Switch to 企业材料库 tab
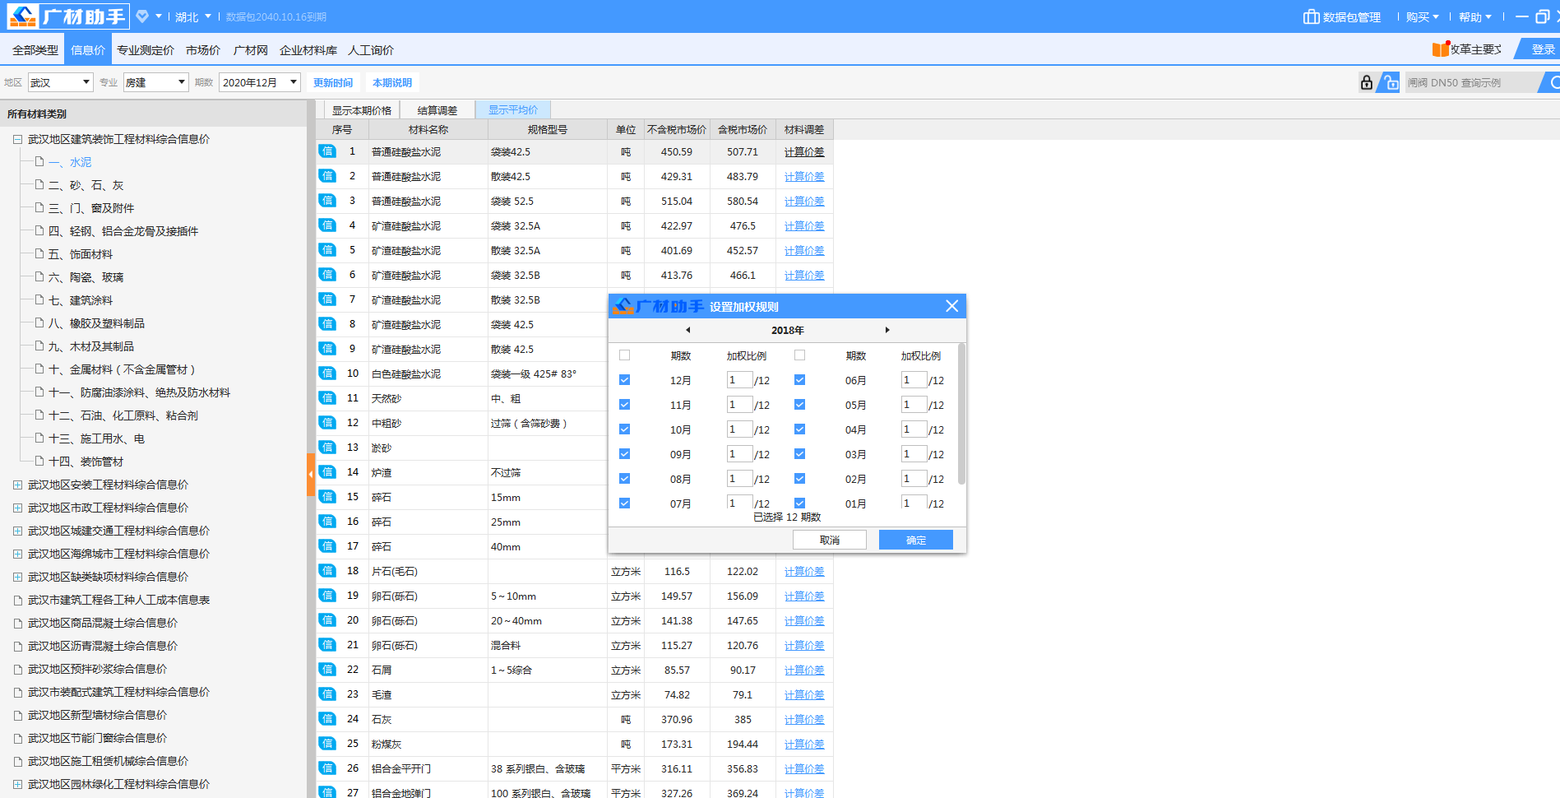 (x=308, y=50)
